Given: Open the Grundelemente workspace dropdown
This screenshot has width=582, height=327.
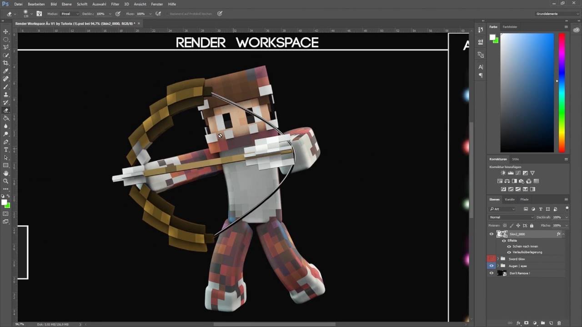Looking at the screenshot, I should coord(557,14).
